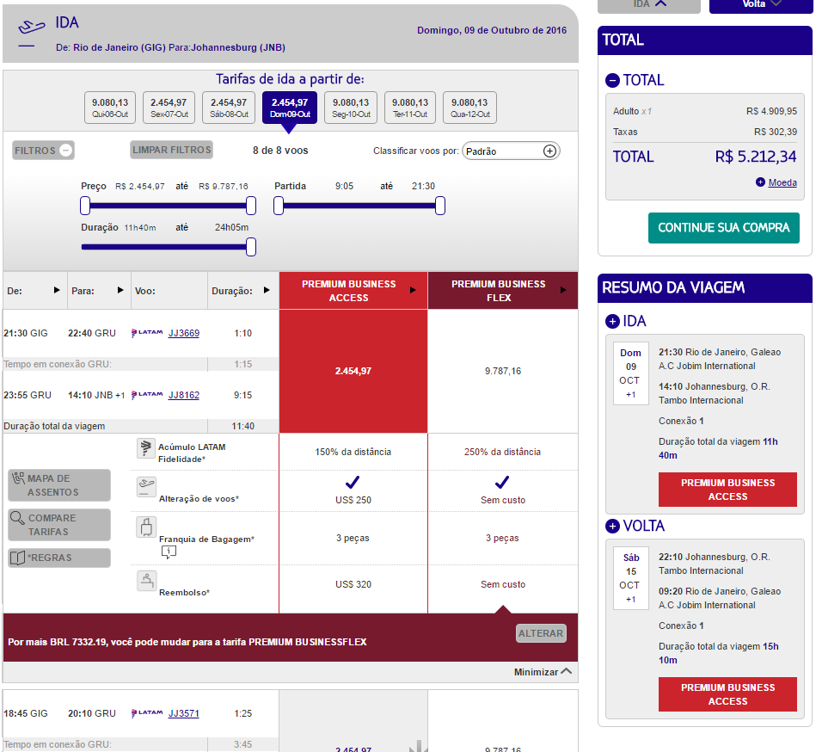816x752 pixels.
Task: Click CONTINUE SUA COMPRA button
Action: (723, 227)
